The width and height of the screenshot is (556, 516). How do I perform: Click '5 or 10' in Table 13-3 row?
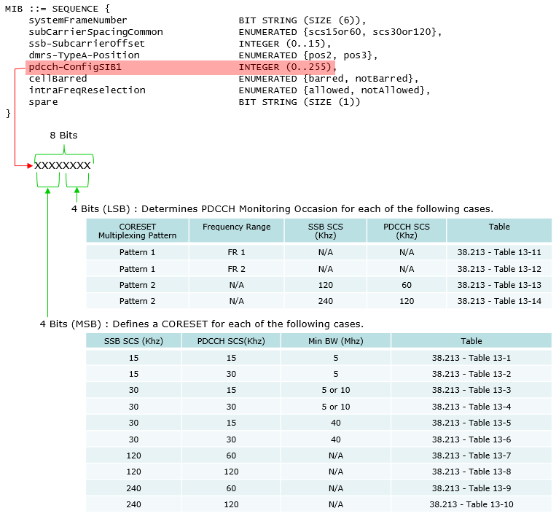[336, 390]
